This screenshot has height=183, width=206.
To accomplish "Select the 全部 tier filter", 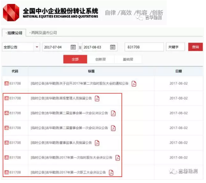I will pos(75,59).
